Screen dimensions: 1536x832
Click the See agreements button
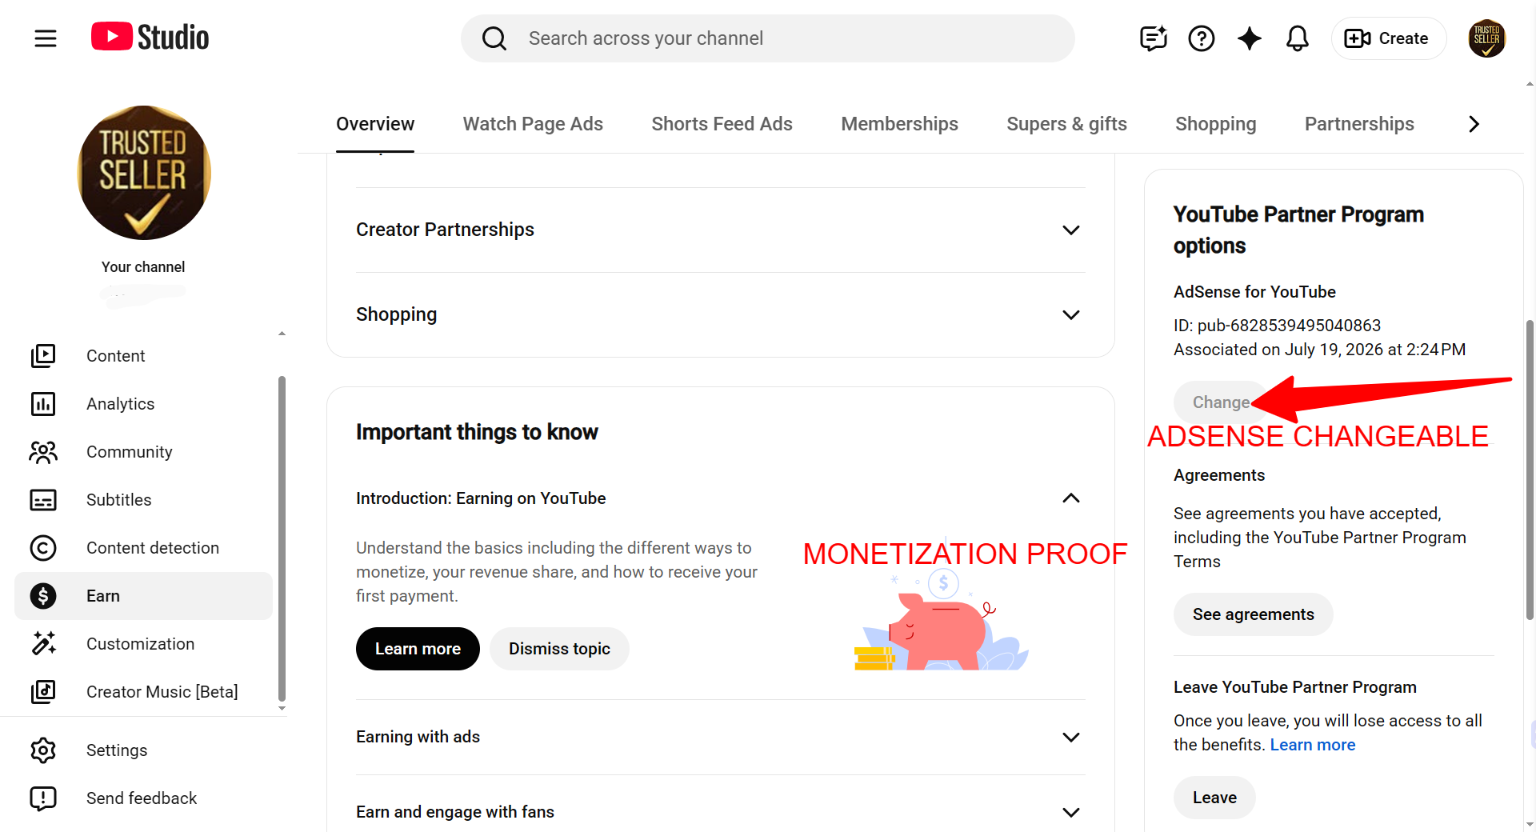(1253, 614)
